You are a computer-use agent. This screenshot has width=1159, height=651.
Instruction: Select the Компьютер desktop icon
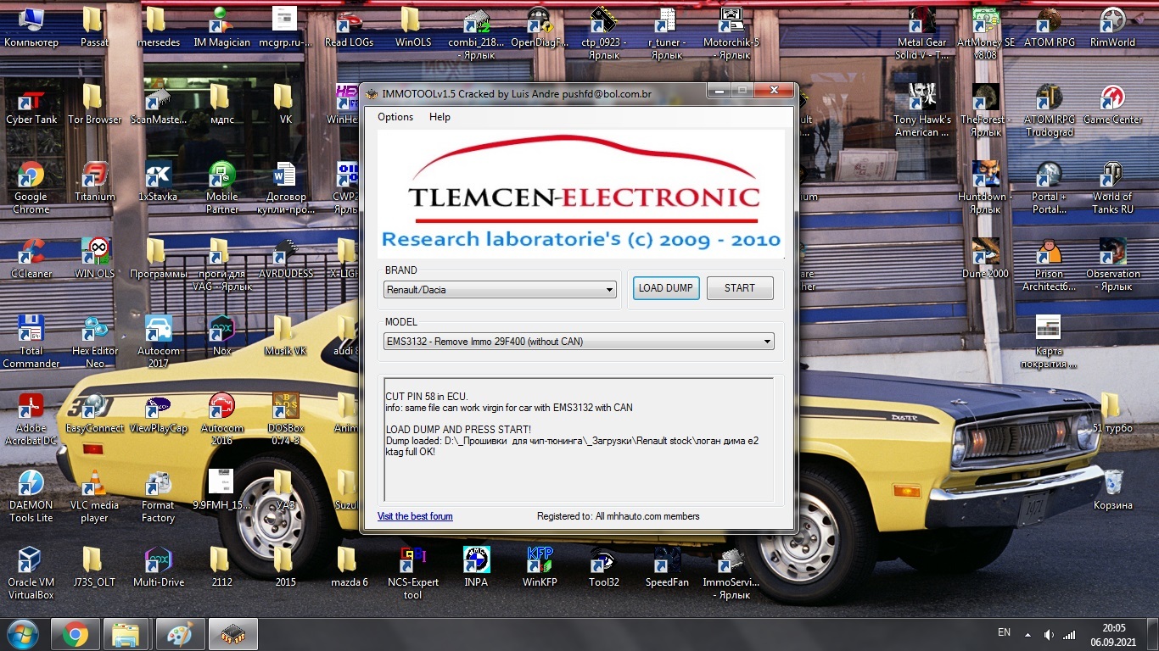tap(31, 28)
